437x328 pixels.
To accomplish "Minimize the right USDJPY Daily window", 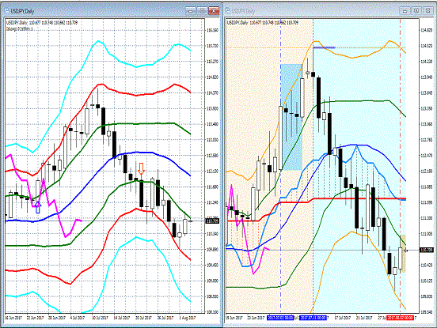I will [405, 11].
